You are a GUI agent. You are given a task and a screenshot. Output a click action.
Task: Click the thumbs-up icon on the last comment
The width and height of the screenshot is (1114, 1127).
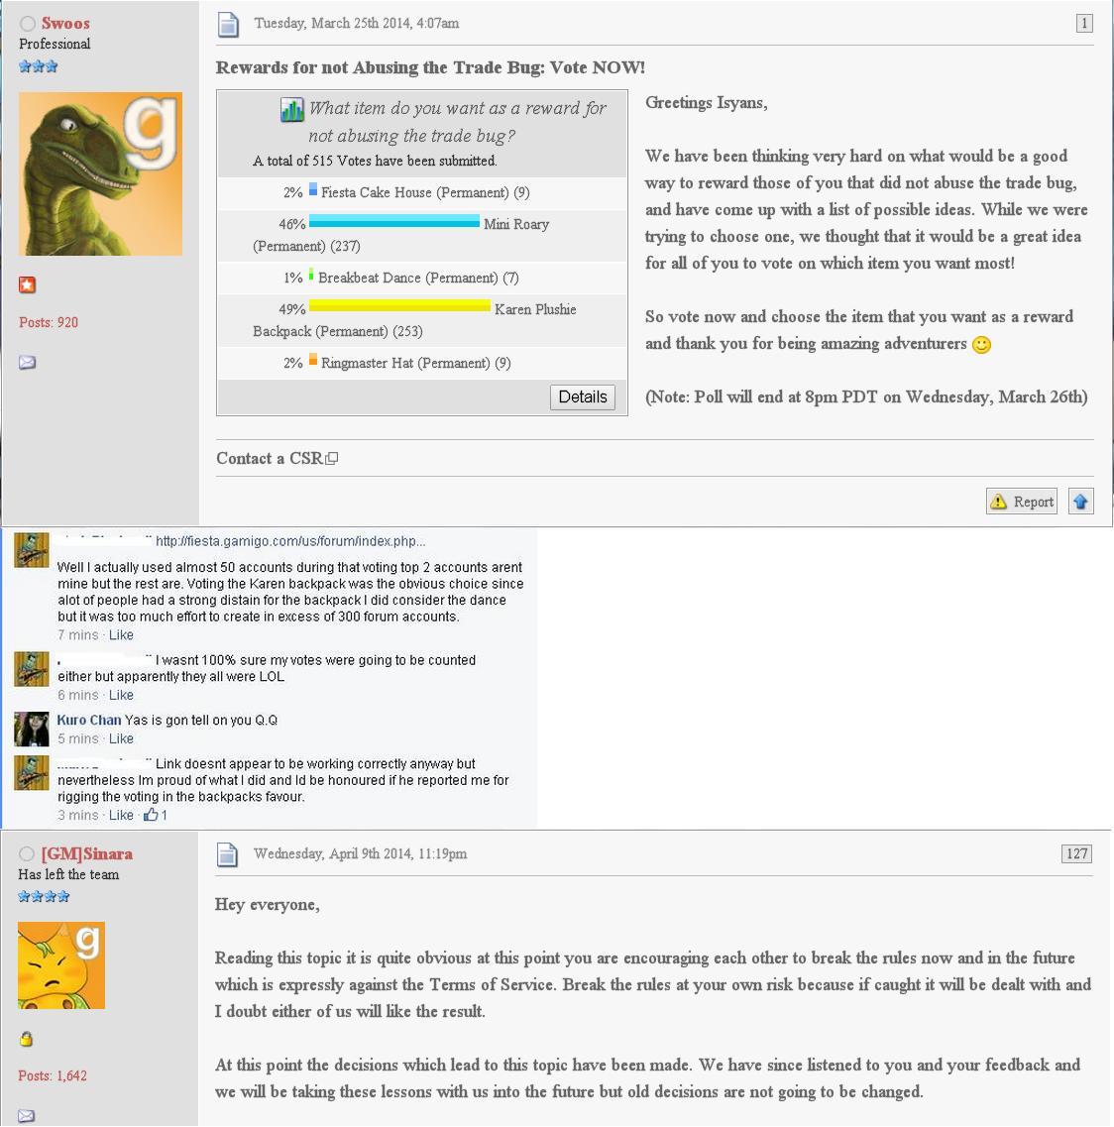click(x=151, y=815)
